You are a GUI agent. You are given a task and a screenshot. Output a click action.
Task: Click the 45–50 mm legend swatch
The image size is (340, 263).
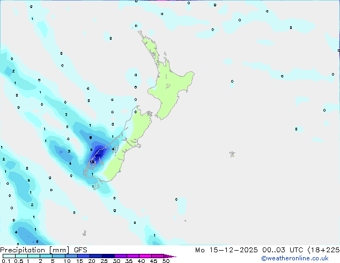pos(158,256)
